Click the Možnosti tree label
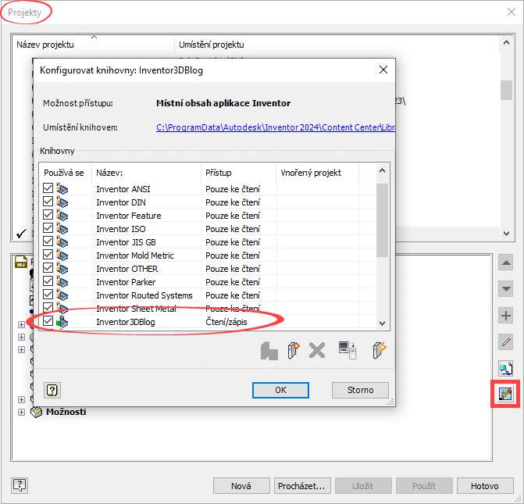 click(x=66, y=412)
